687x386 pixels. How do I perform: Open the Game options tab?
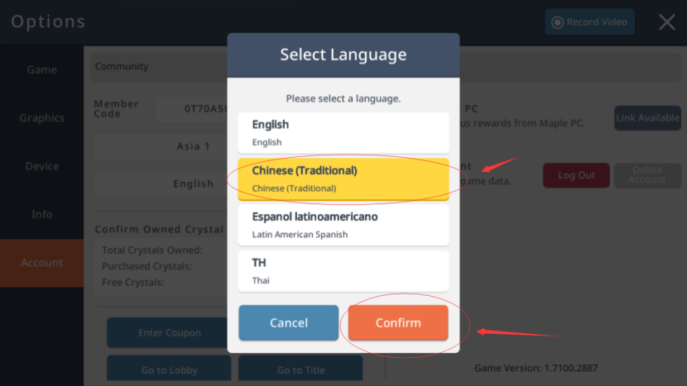click(x=41, y=70)
